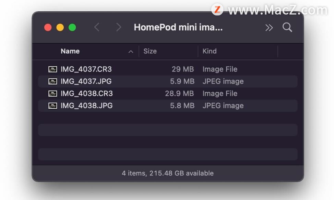Click the forward navigation arrow
The height and width of the screenshot is (200, 334).
tap(119, 27)
